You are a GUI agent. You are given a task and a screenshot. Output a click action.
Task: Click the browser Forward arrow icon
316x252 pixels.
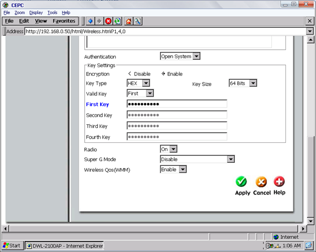[x=99, y=21]
